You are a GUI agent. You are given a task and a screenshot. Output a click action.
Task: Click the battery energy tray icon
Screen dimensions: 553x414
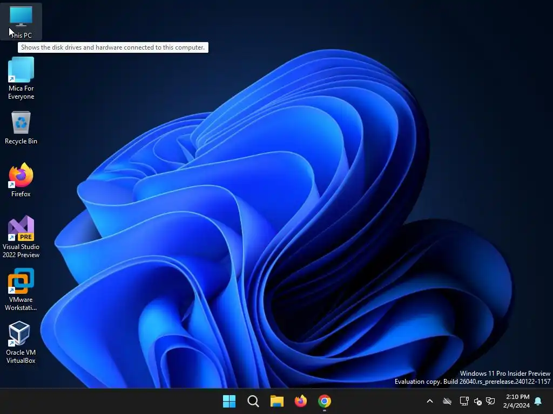(490, 401)
